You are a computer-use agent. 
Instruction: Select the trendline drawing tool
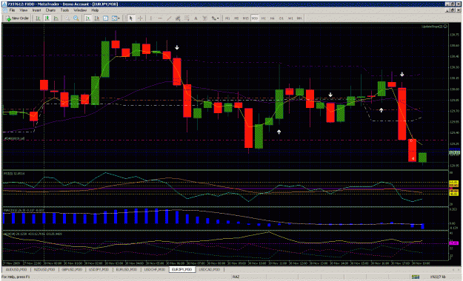click(169, 18)
